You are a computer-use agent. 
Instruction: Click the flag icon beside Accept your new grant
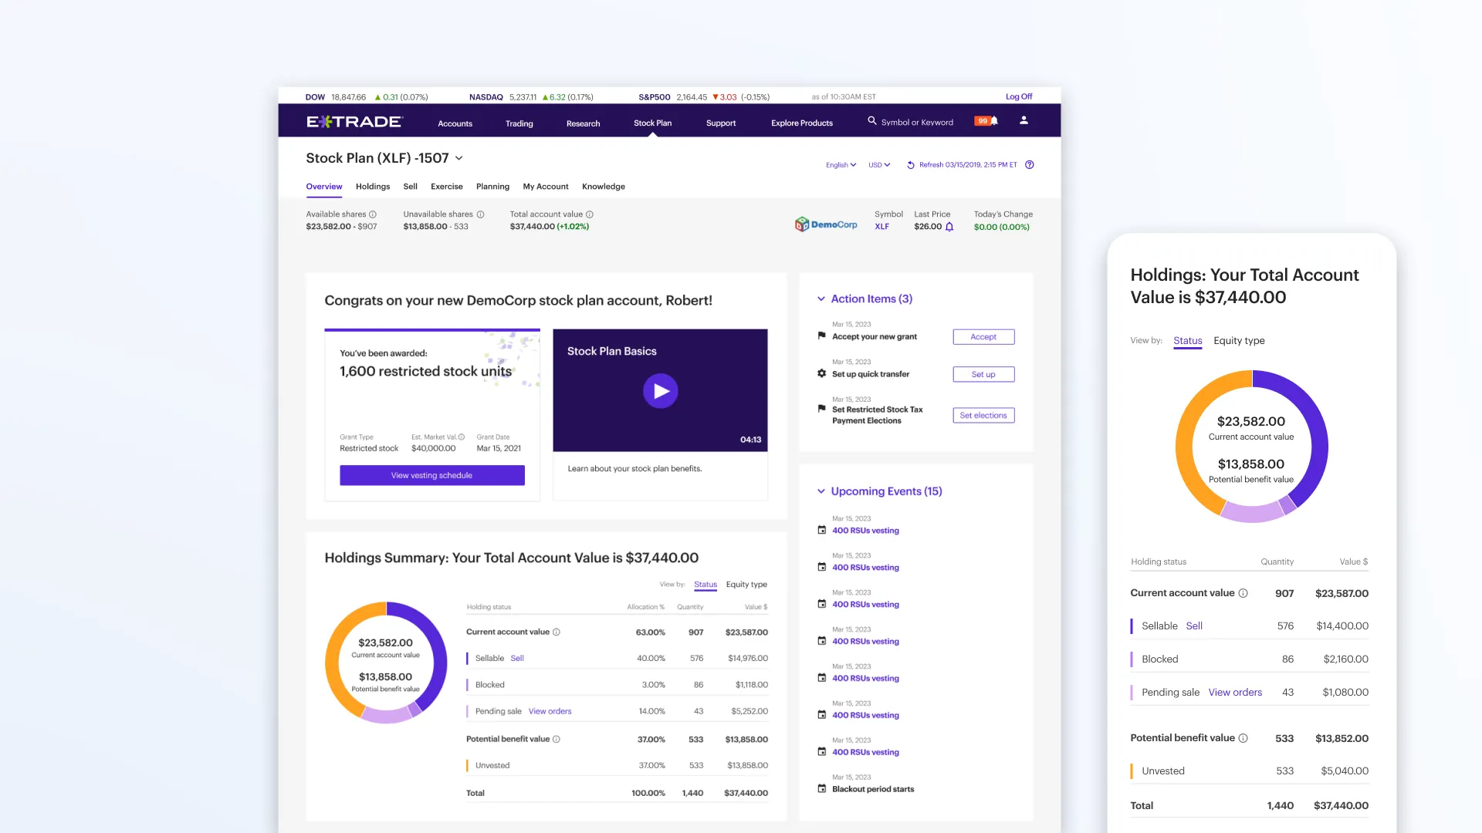[x=821, y=336]
